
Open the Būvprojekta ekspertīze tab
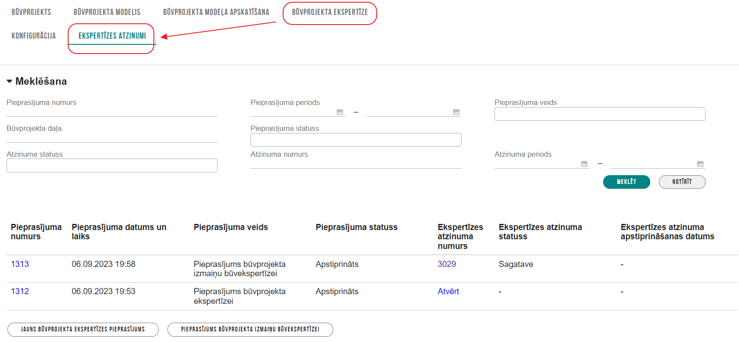pyautogui.click(x=330, y=12)
